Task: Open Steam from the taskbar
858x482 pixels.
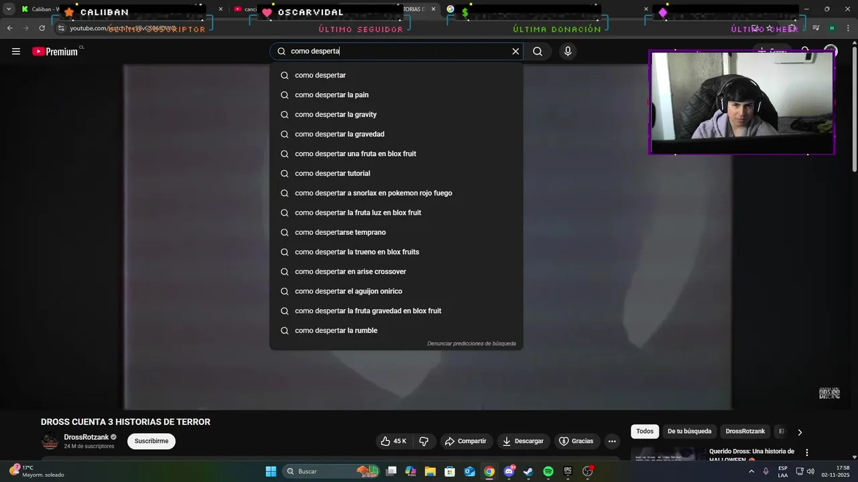Action: coord(528,471)
